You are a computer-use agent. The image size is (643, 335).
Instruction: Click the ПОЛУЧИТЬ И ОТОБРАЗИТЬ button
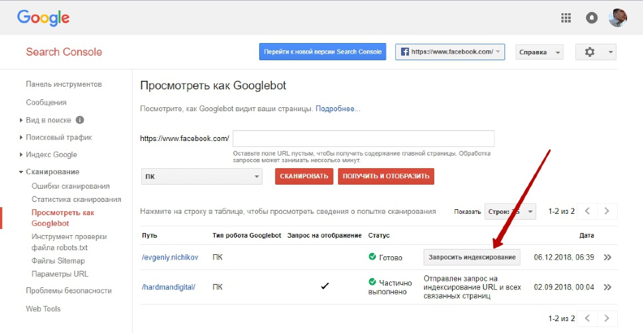[x=386, y=176]
